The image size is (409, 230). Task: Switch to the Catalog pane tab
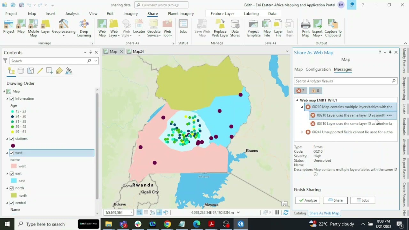tap(300, 213)
